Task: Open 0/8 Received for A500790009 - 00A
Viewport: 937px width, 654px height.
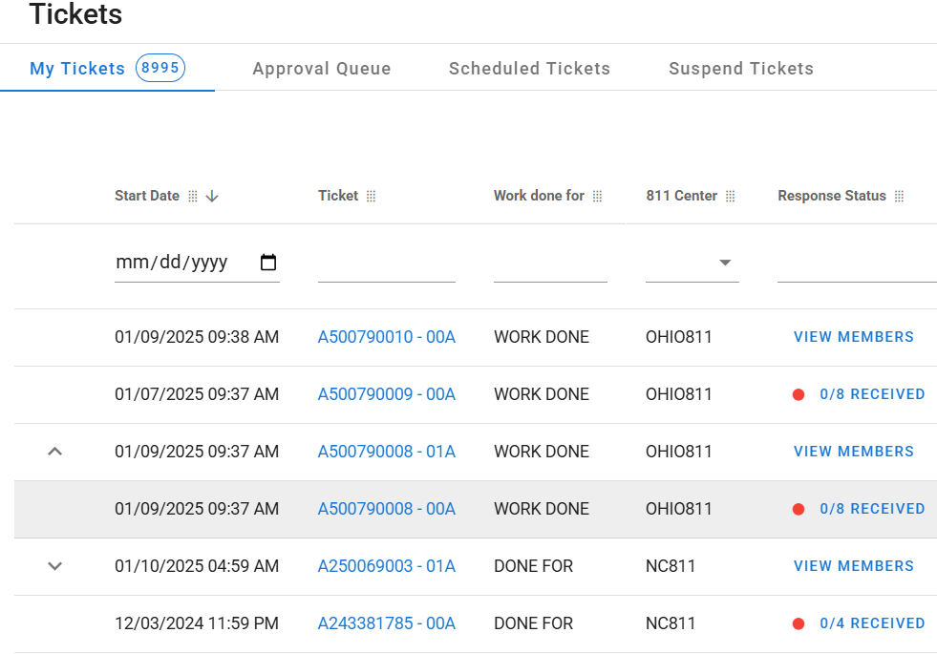Action: 872,395
